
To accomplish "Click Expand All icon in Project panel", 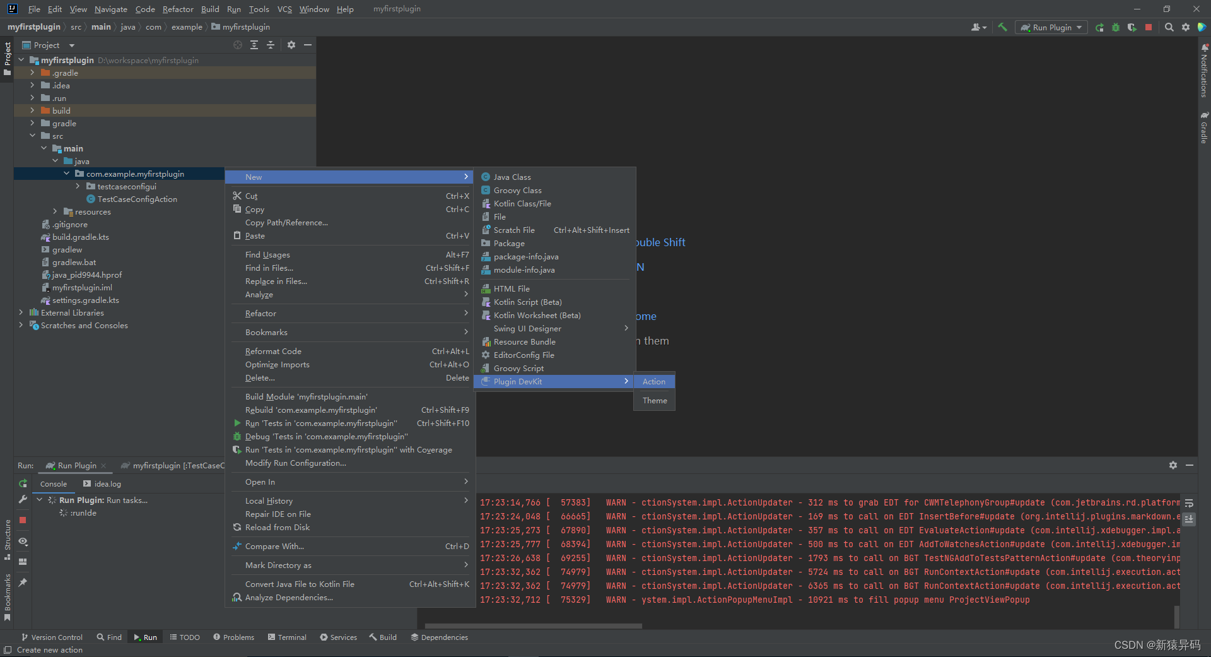I will pos(254,45).
